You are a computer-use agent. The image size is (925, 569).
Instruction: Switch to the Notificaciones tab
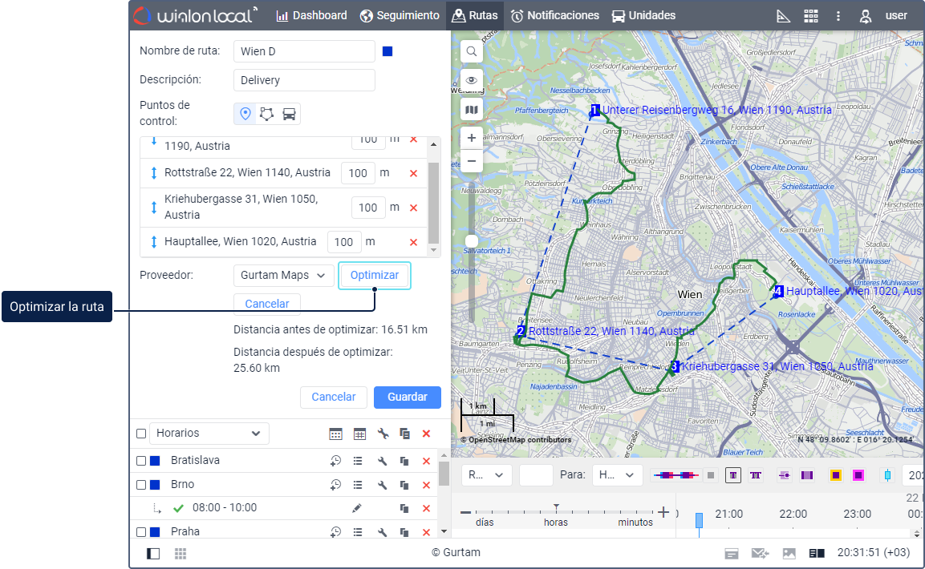(x=555, y=15)
